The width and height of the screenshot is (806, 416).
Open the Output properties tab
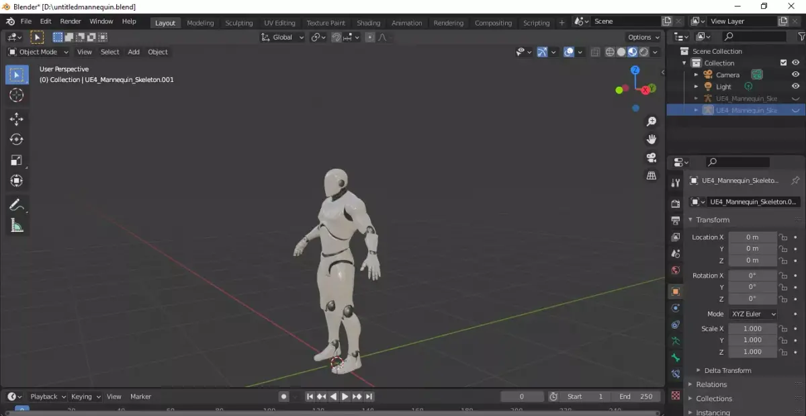pyautogui.click(x=676, y=220)
